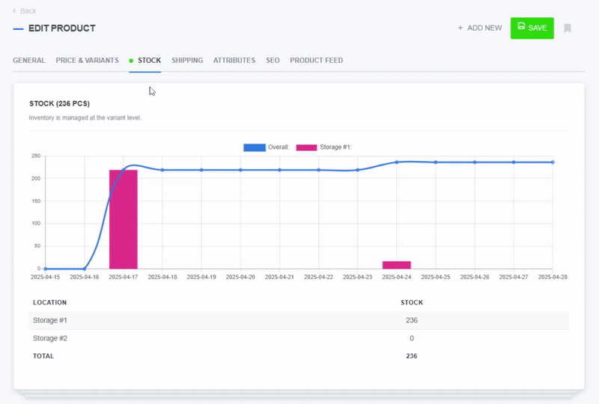Screen dimensions: 599x404
Task: Toggle the Overall blue legend swatch
Action: point(255,147)
